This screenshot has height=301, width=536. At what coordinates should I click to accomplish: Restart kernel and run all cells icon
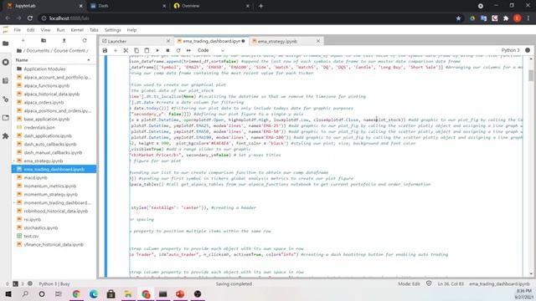188,50
